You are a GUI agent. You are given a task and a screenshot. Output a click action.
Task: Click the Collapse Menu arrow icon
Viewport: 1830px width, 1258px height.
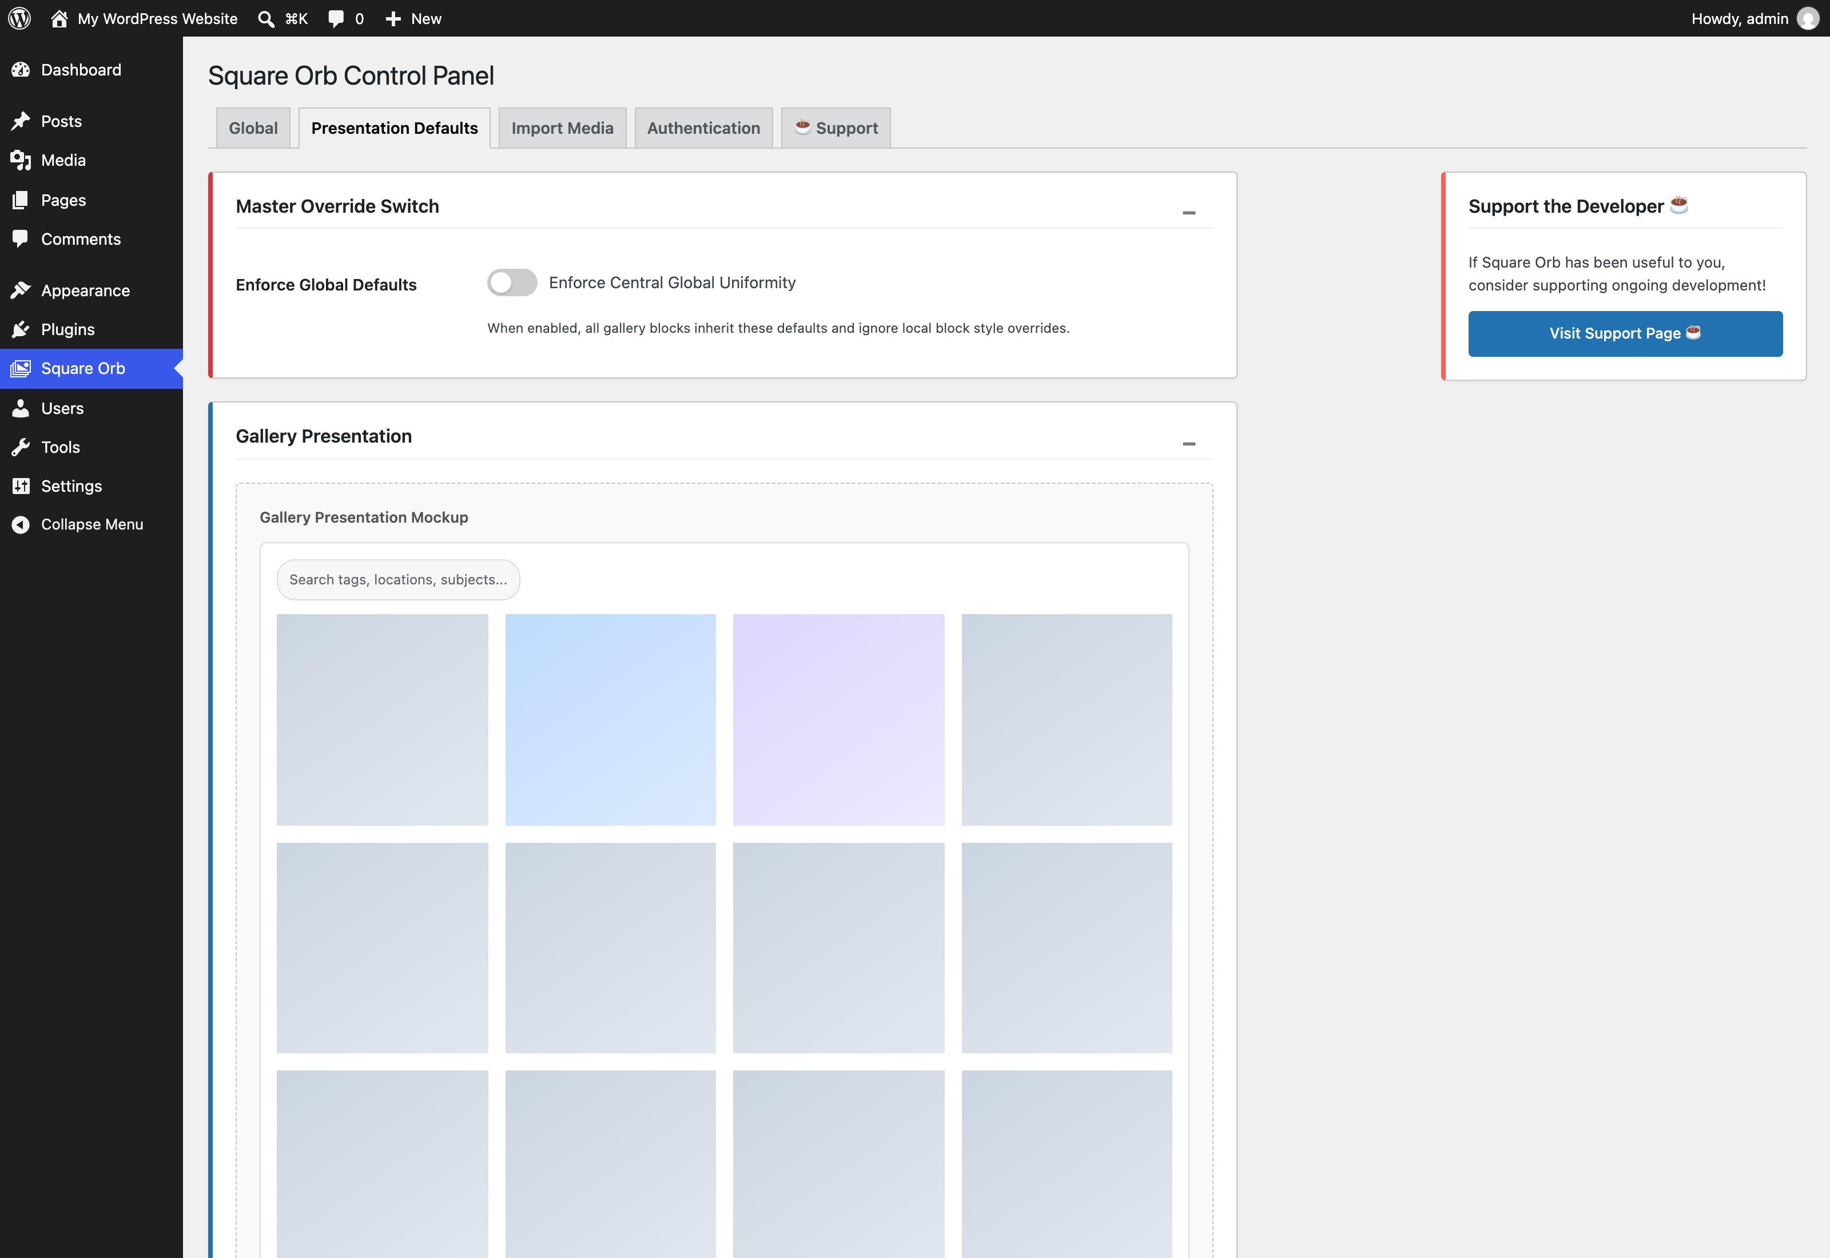[21, 525]
